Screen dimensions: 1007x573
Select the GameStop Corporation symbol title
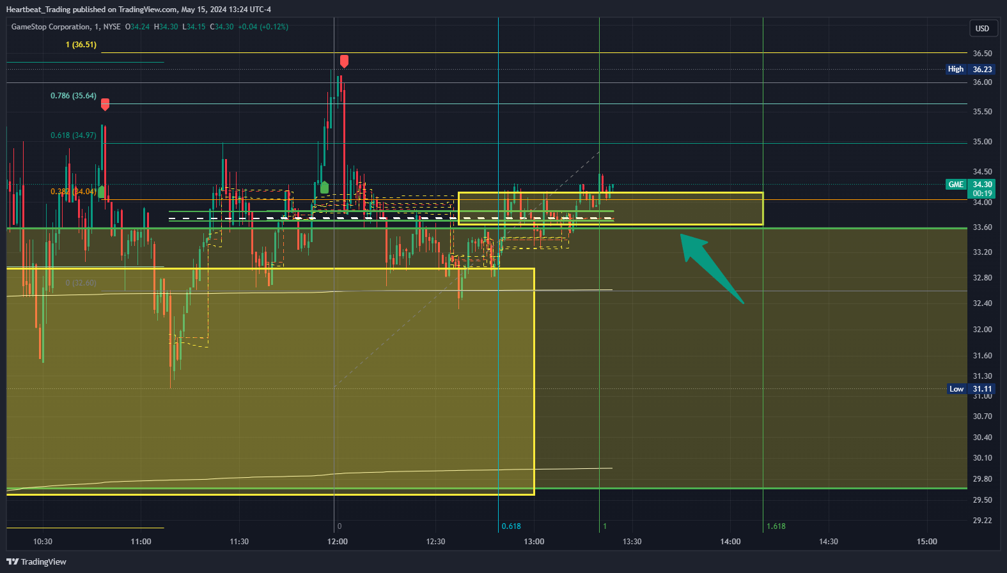(x=51, y=27)
